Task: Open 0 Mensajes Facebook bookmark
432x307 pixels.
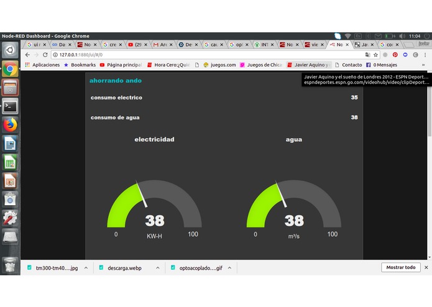Action: pos(382,65)
